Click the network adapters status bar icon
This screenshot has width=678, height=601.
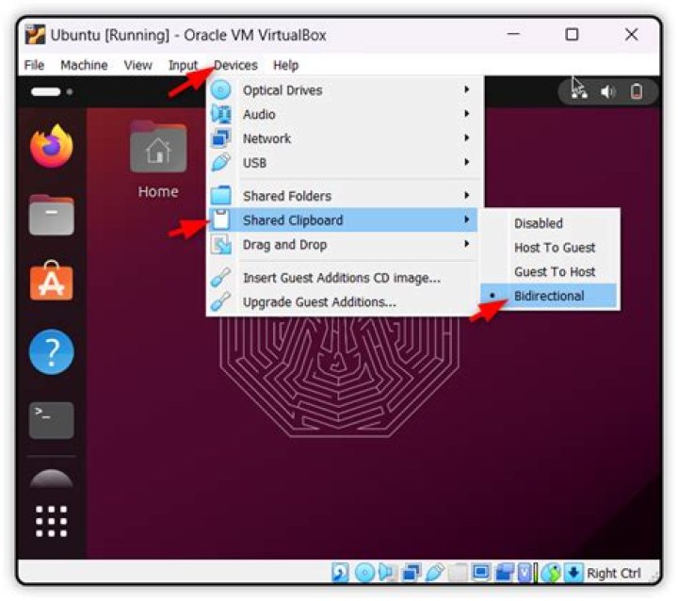(412, 573)
